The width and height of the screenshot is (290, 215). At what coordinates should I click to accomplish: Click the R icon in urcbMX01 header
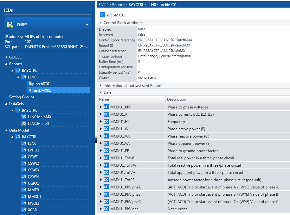102,15
